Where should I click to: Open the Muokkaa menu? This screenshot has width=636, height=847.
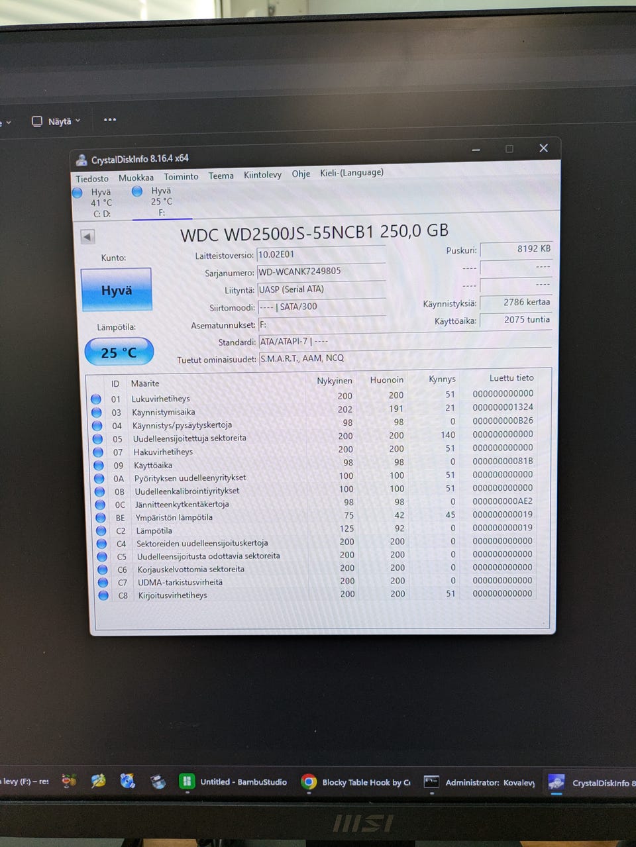pyautogui.click(x=136, y=177)
